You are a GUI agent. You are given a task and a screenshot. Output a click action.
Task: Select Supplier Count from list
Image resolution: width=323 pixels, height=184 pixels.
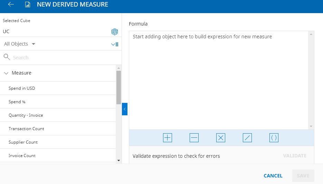click(23, 142)
